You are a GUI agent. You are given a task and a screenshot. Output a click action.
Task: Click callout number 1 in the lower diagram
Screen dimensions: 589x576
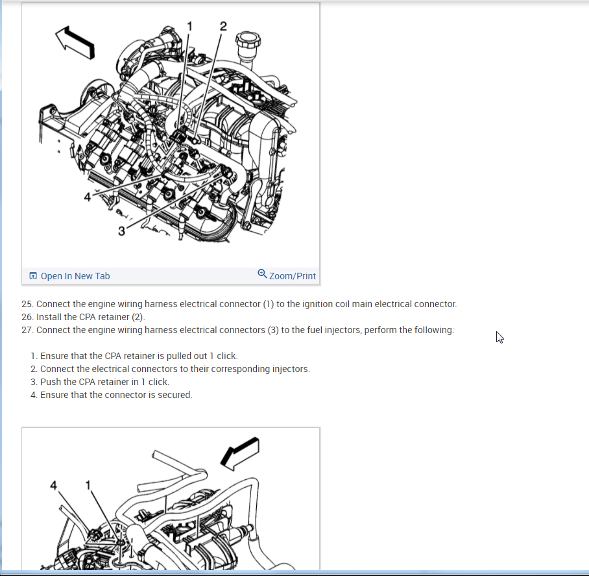(88, 485)
